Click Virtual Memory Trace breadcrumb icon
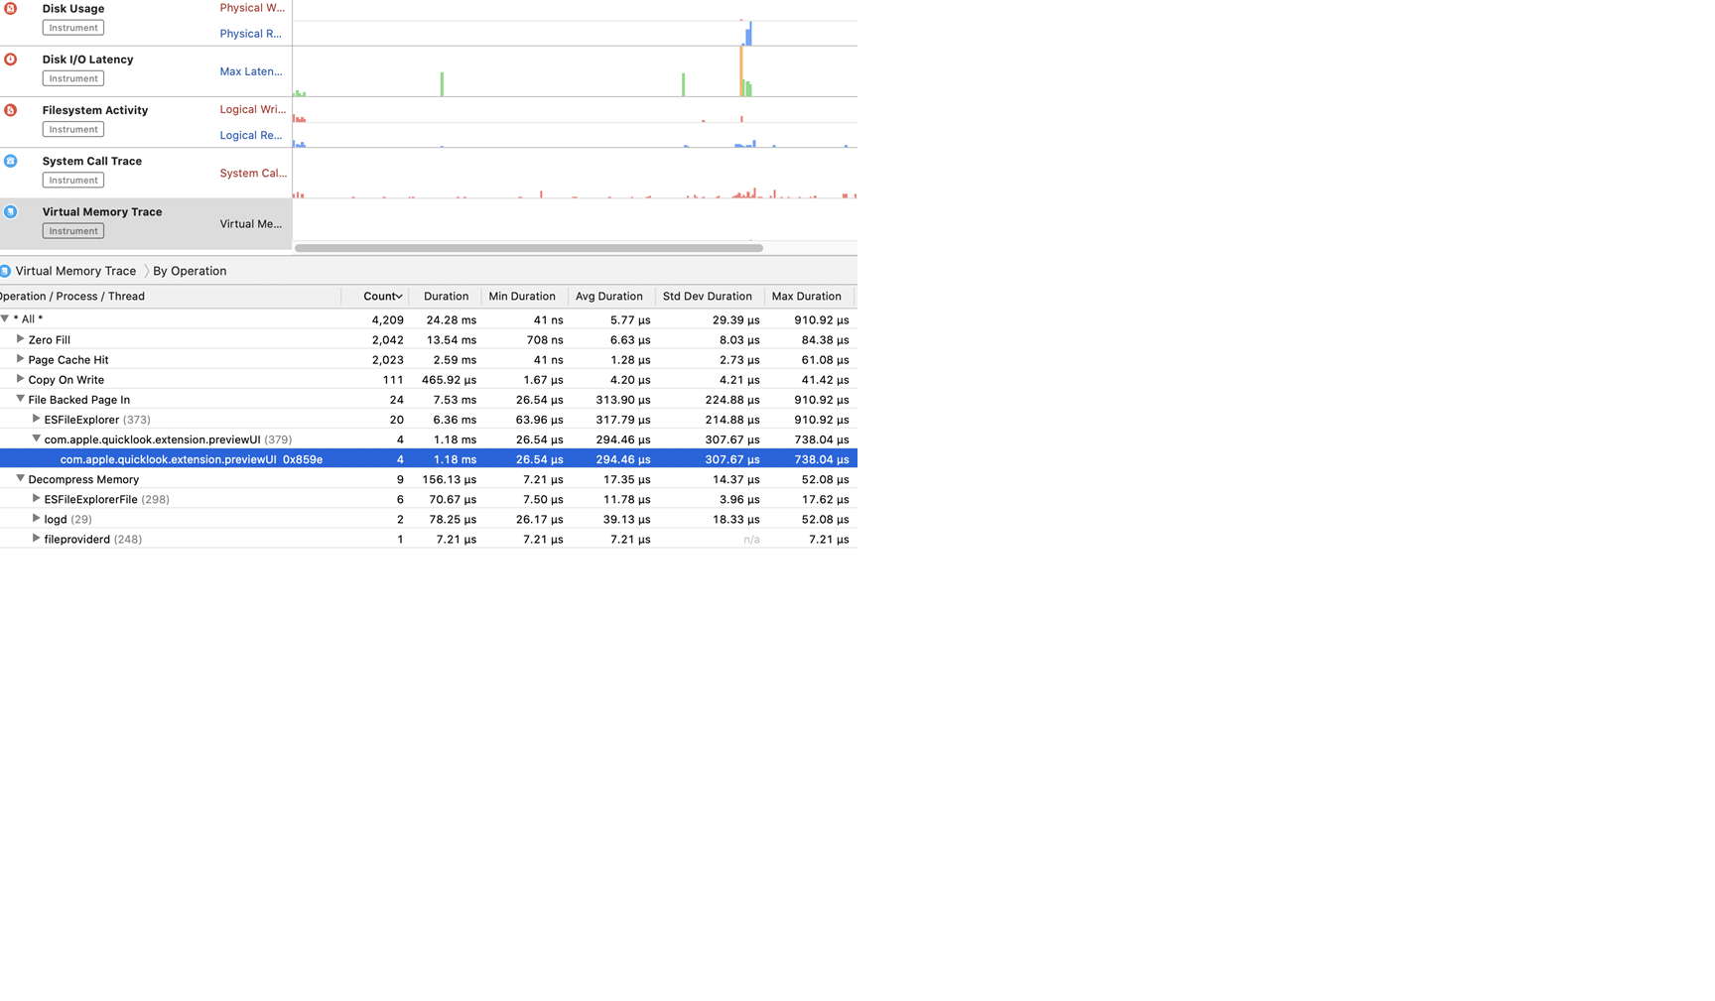1715x1001 pixels. pyautogui.click(x=6, y=271)
